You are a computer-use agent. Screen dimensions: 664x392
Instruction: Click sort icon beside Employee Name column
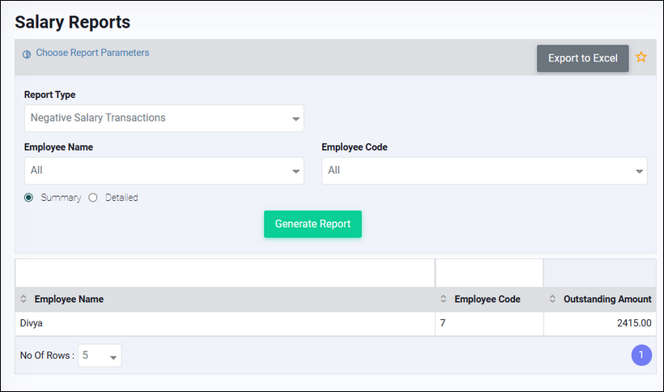23,300
